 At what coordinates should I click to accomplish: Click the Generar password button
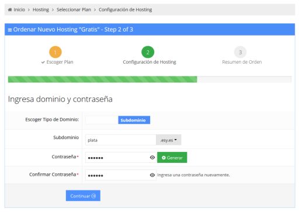pyautogui.click(x=172, y=158)
